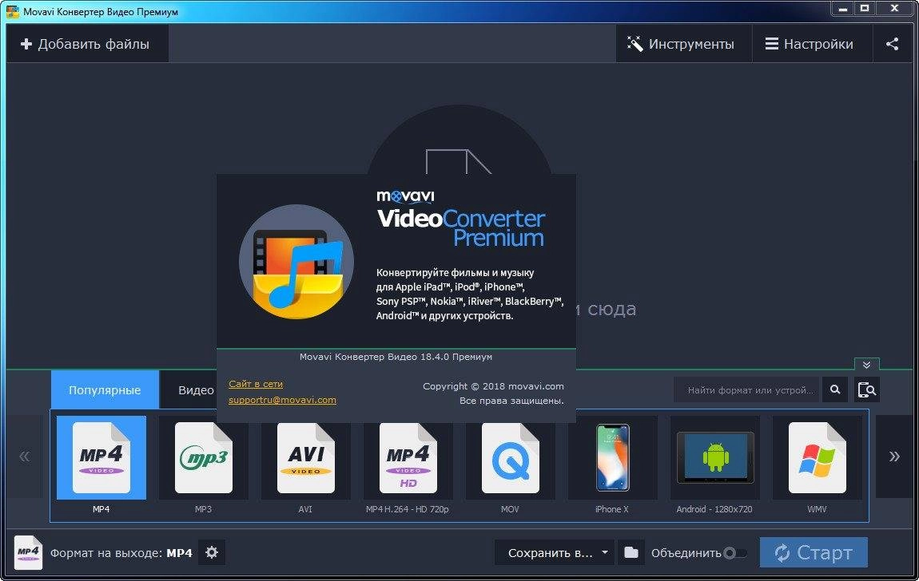Open output format settings gear

tap(212, 552)
